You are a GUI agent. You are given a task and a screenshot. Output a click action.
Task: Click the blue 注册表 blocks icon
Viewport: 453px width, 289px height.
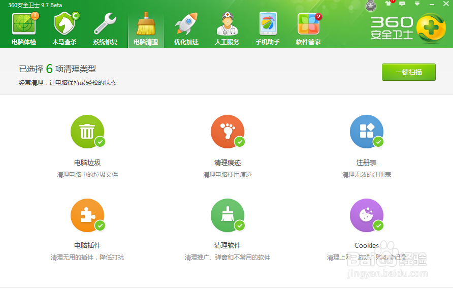point(367,132)
